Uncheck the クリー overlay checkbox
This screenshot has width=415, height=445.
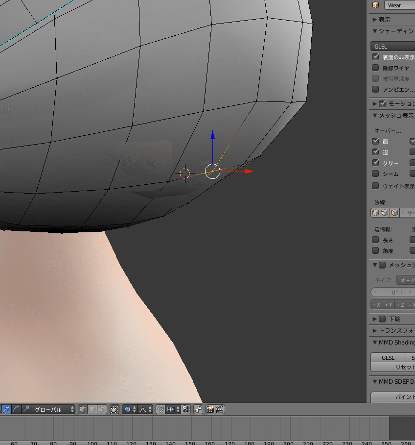(375, 163)
